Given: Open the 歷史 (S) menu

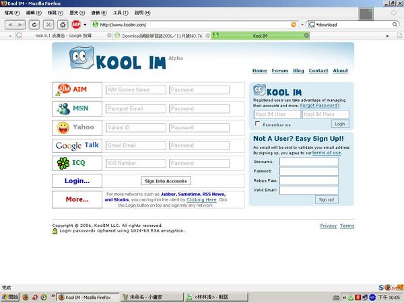Looking at the screenshot, I should coord(77,13).
